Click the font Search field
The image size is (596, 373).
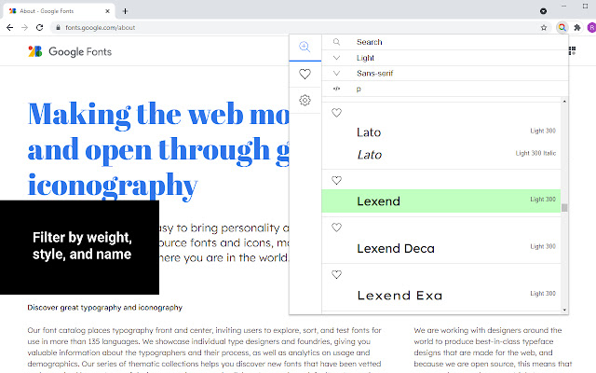[x=438, y=42]
